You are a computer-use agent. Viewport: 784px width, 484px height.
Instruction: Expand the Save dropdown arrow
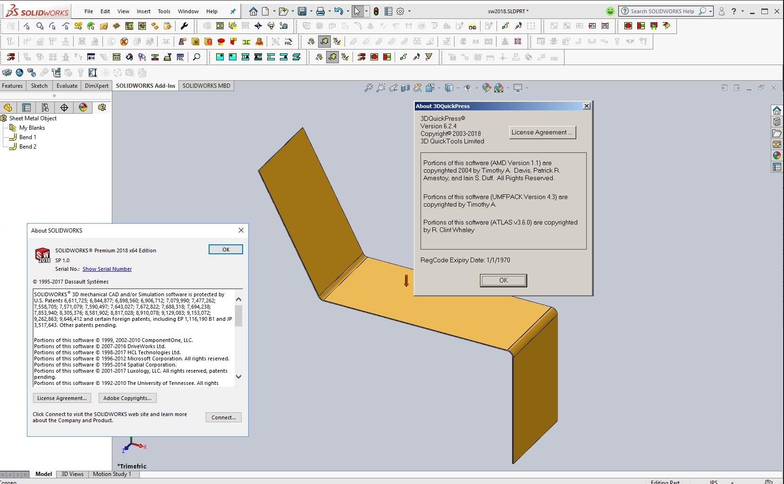pos(311,11)
